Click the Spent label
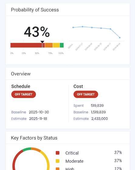 (79, 106)
